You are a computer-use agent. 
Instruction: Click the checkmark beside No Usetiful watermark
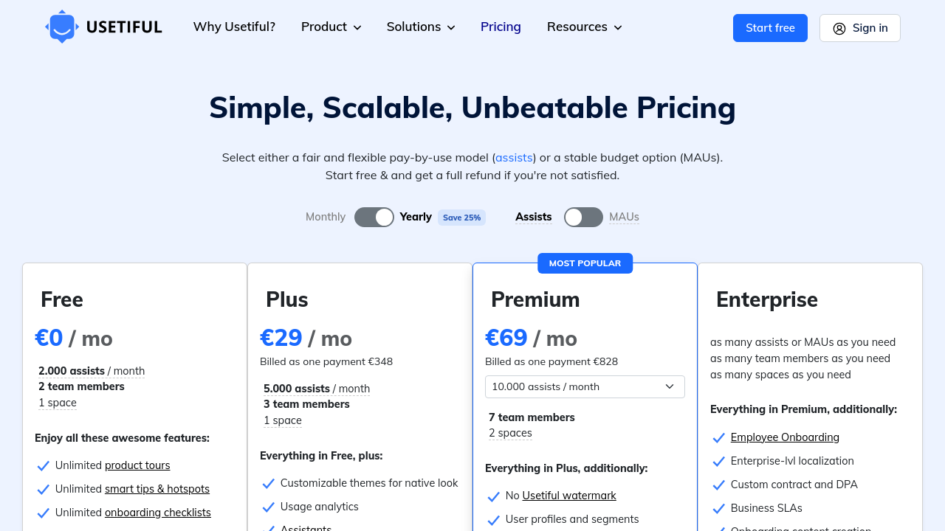point(494,496)
